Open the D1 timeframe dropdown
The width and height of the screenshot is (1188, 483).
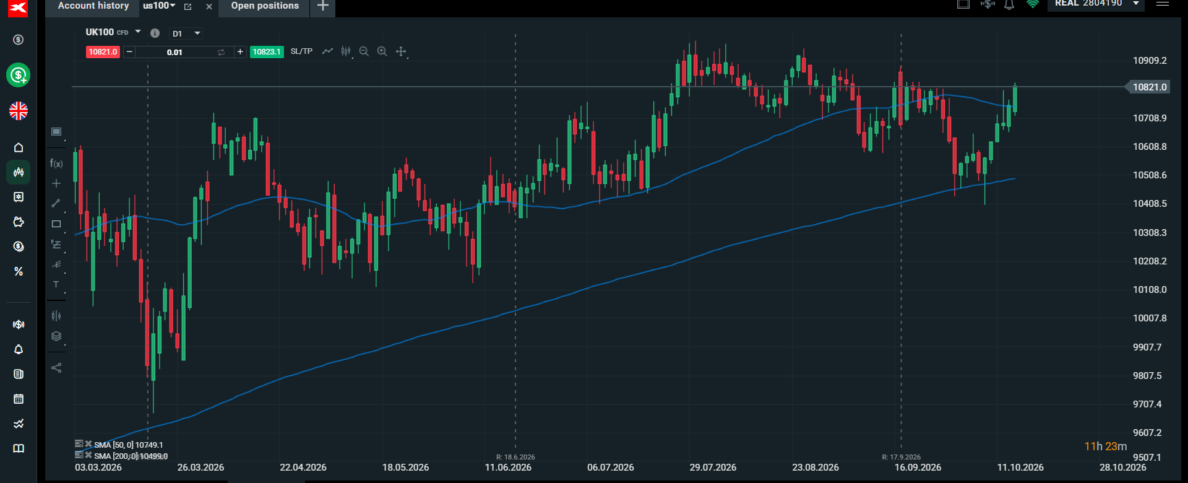point(187,33)
